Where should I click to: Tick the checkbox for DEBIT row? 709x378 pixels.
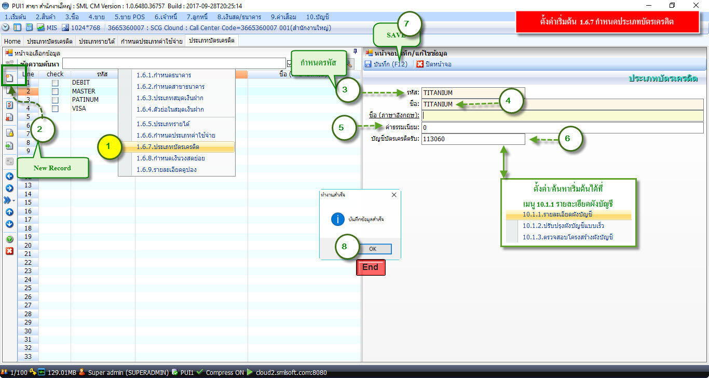point(55,83)
